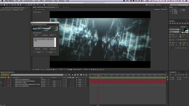Viewport: 189px width, 106px height.
Task: Toggle 3D Text checkbox in script panel
Action: (42, 49)
